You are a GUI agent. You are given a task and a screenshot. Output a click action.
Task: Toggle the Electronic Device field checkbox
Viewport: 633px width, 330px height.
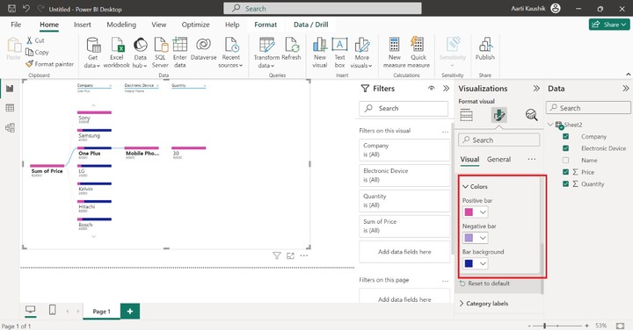(x=565, y=148)
